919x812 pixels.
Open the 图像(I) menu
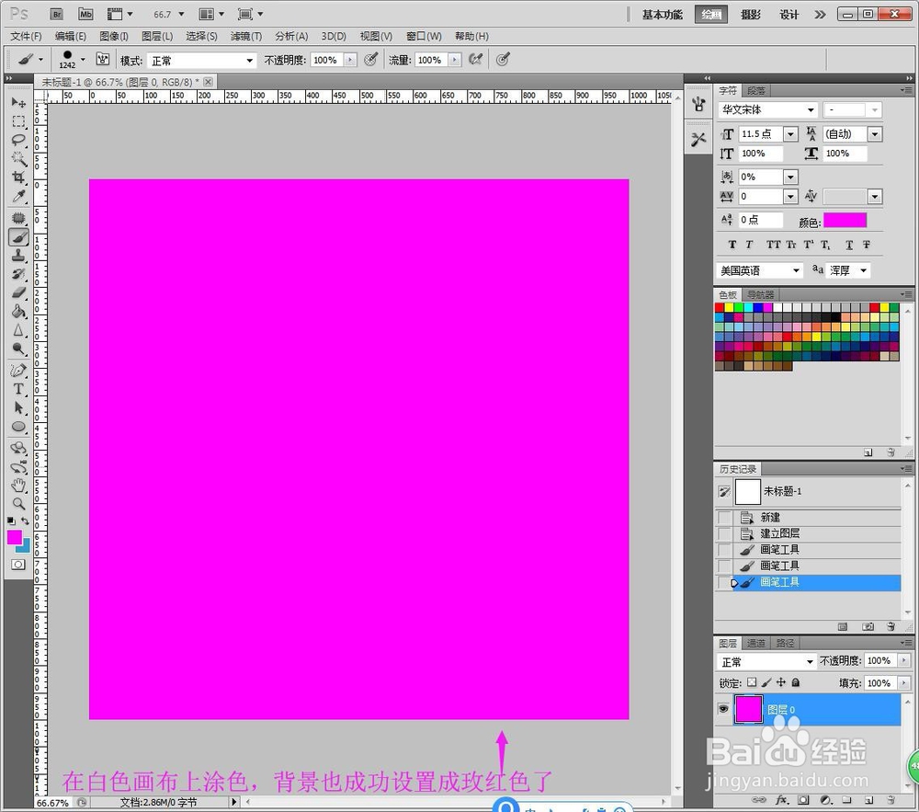[x=114, y=37]
